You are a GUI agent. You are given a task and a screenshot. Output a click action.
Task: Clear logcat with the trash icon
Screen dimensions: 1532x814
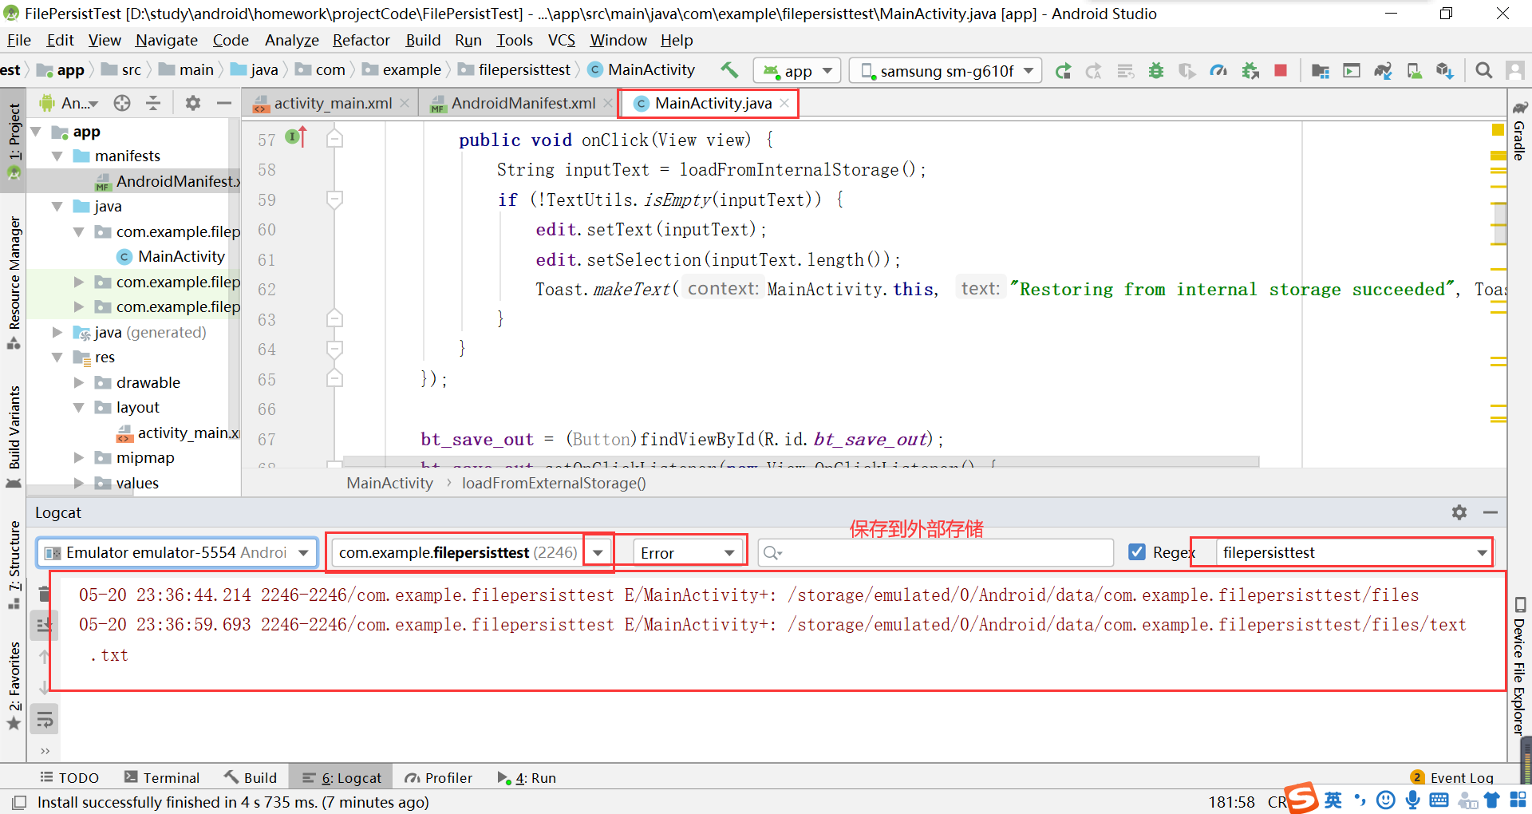tap(45, 595)
